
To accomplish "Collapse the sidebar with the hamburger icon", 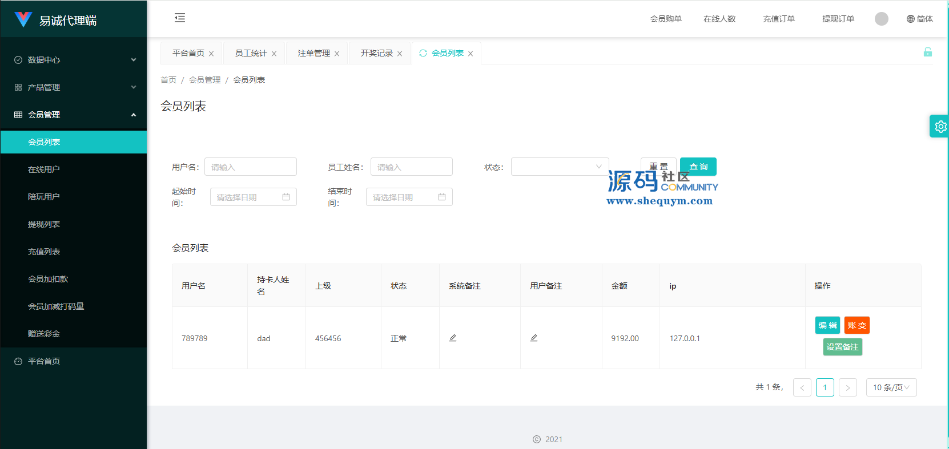I will [x=180, y=18].
